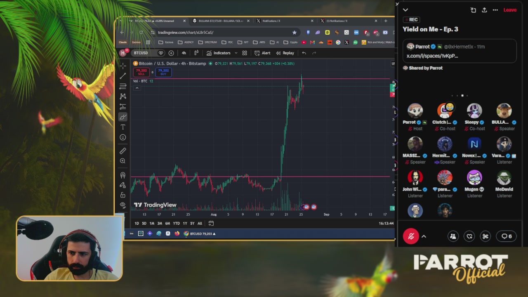
Task: Click the 79,202 SELL button
Action: coord(141,72)
